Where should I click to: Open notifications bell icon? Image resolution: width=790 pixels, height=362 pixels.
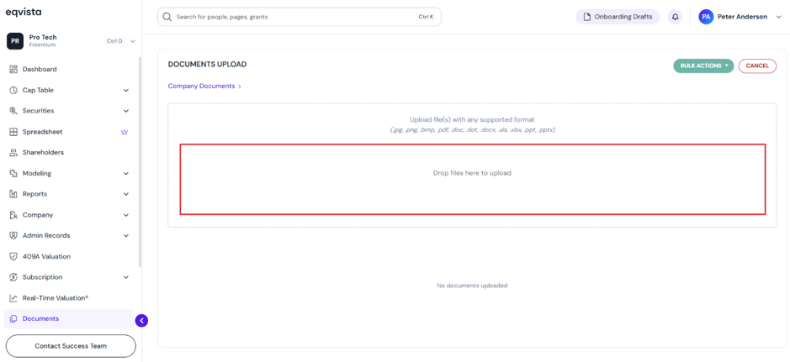pyautogui.click(x=676, y=17)
